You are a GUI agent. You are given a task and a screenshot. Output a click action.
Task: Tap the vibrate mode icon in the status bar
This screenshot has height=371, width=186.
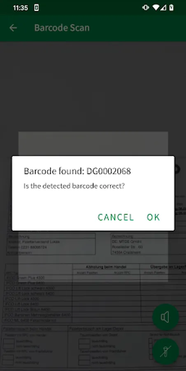(x=146, y=7)
